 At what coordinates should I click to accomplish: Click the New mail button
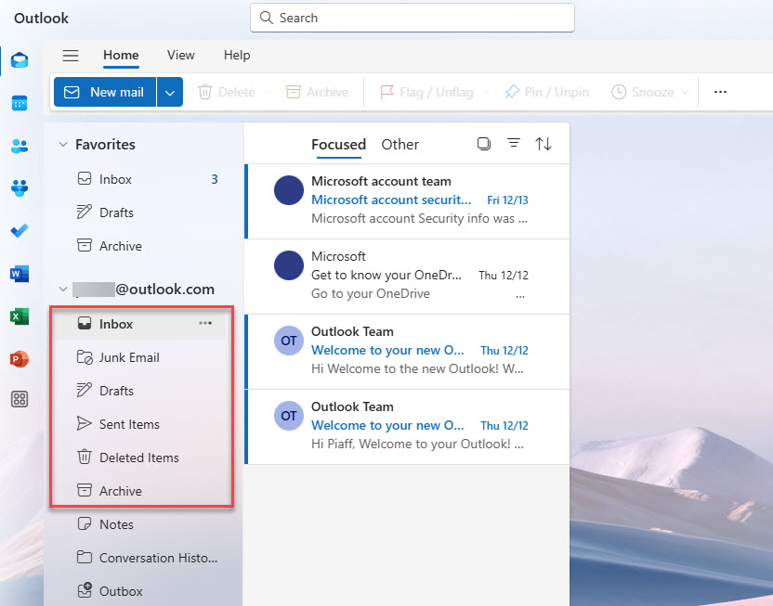coord(105,92)
